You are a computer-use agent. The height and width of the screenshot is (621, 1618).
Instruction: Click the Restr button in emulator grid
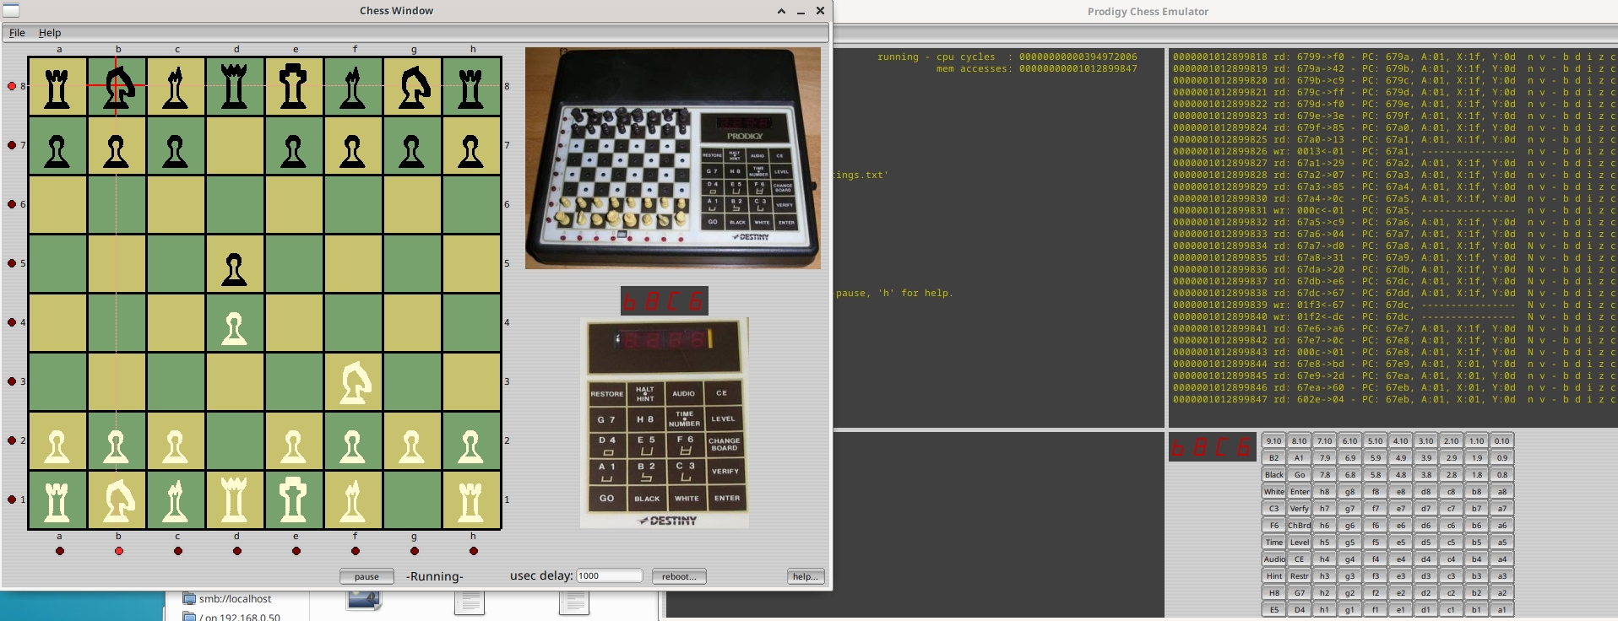[x=1300, y=575]
